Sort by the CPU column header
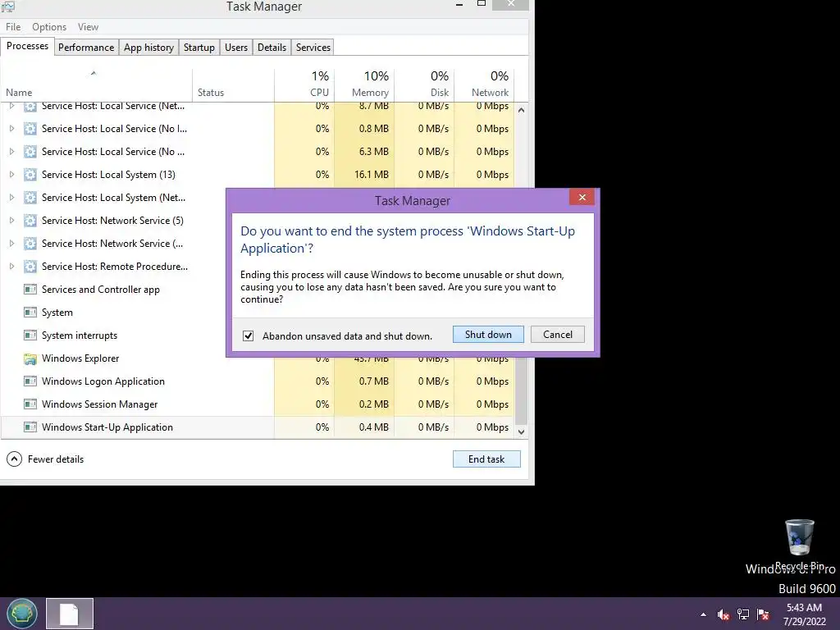This screenshot has width=840, height=630. tap(304, 85)
